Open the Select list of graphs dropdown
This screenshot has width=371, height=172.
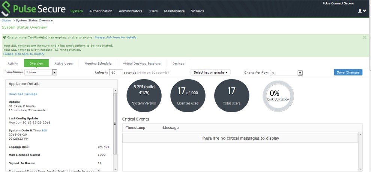(x=210, y=72)
